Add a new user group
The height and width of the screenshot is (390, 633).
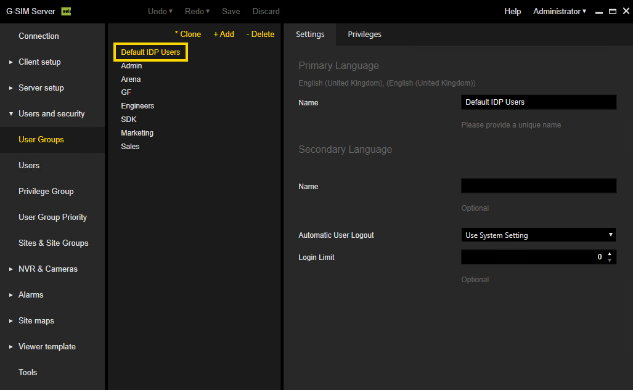[x=224, y=35]
